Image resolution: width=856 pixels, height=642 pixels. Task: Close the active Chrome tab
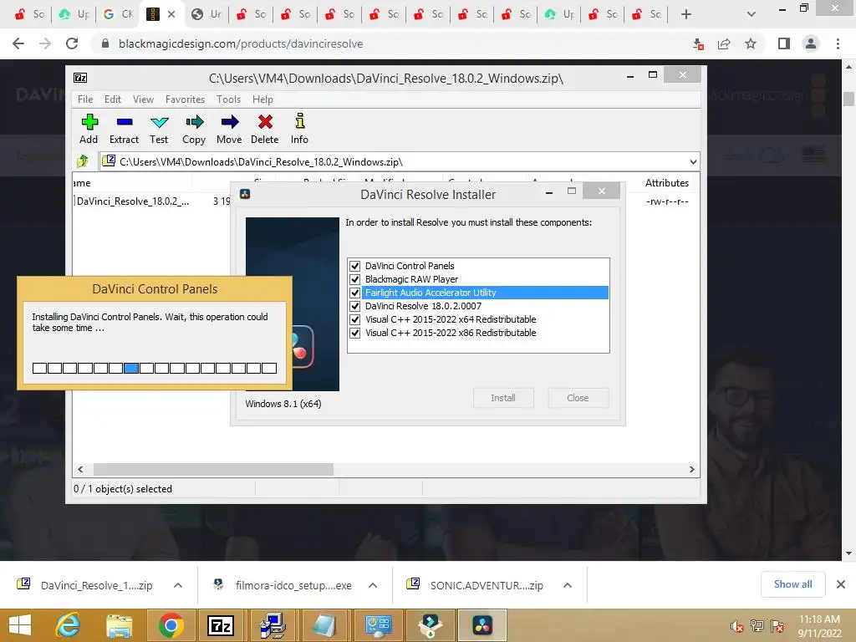(x=171, y=14)
